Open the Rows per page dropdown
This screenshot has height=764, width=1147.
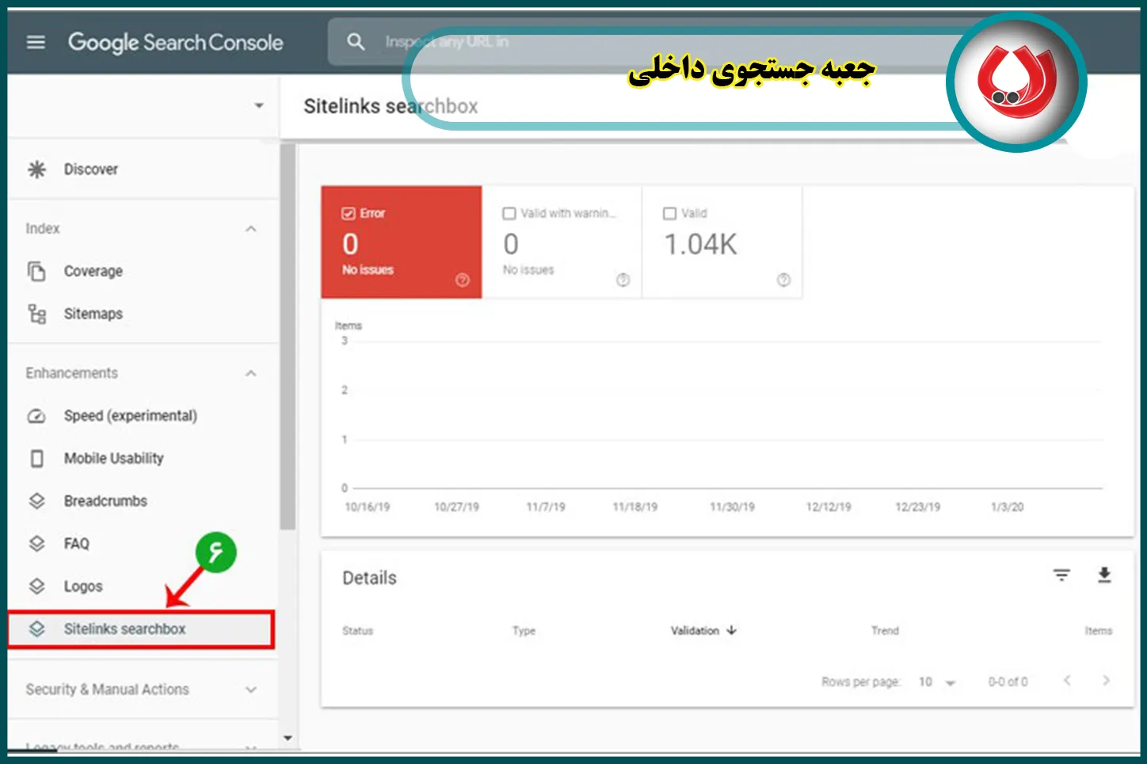coord(937,682)
